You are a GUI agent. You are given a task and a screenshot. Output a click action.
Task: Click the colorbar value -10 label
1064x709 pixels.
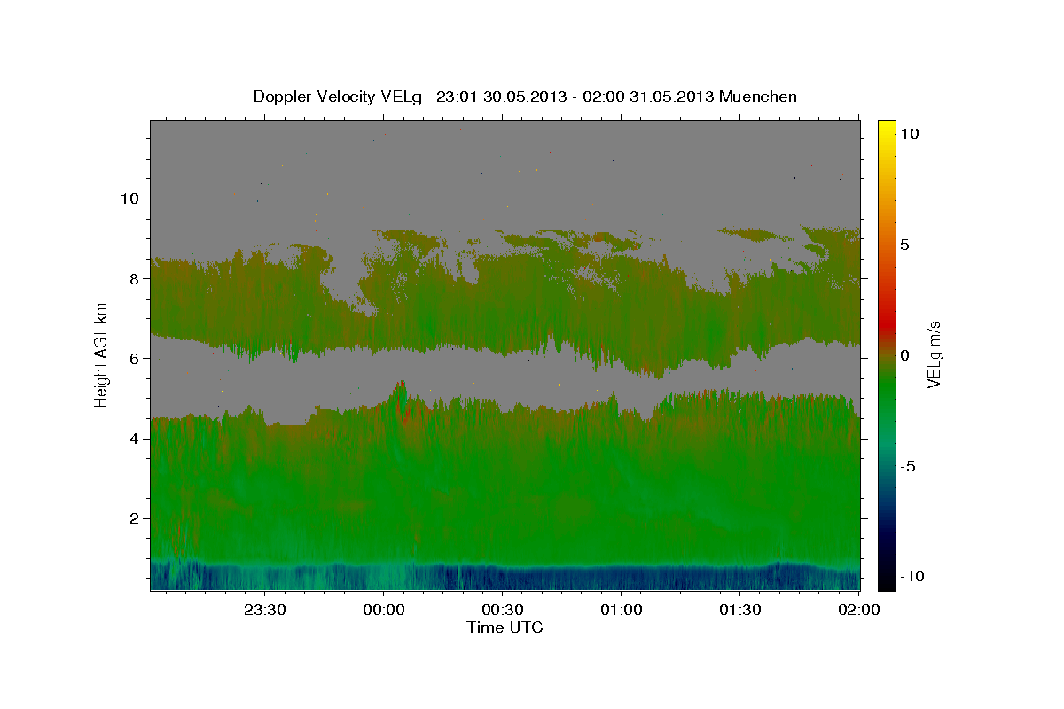(x=911, y=576)
